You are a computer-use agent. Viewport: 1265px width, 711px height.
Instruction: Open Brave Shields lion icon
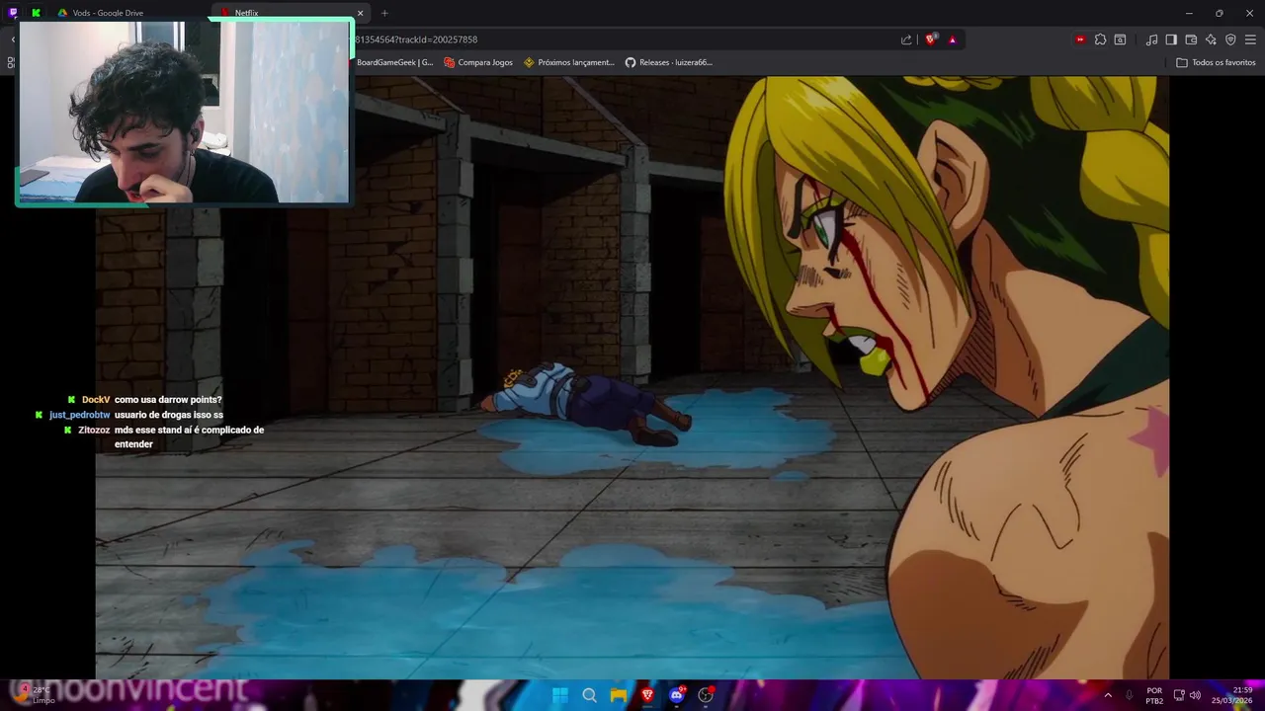[931, 39]
